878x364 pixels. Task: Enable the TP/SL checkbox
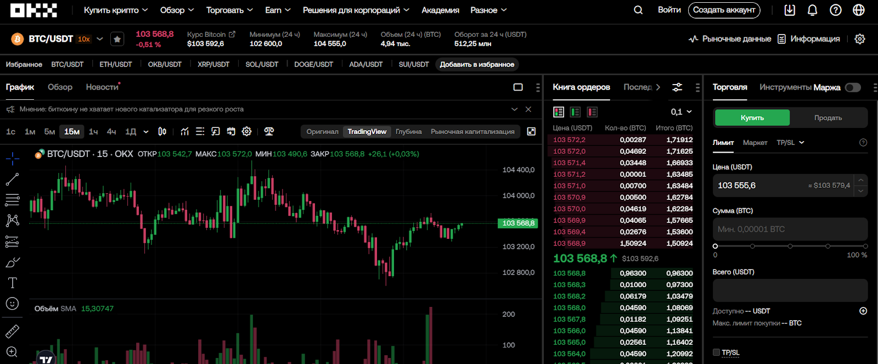(x=716, y=352)
